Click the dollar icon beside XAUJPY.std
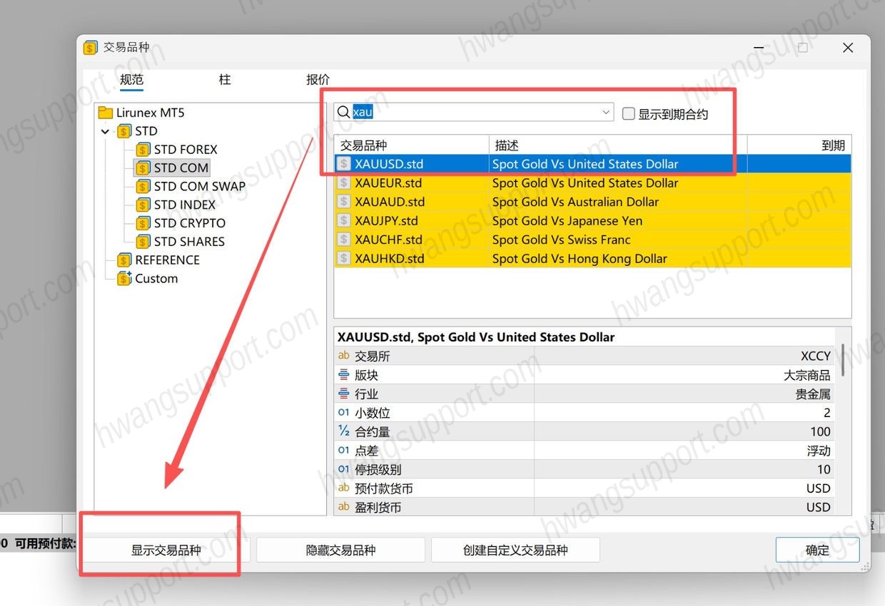 (x=344, y=221)
